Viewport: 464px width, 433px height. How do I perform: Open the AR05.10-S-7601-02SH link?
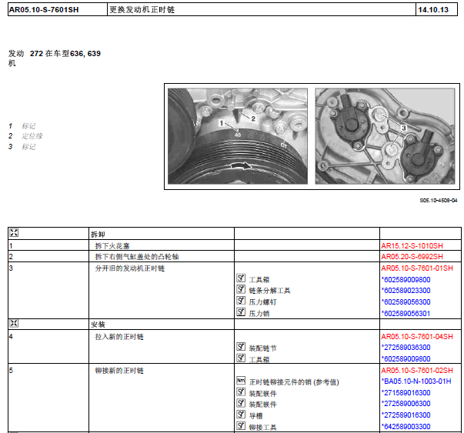coord(417,370)
